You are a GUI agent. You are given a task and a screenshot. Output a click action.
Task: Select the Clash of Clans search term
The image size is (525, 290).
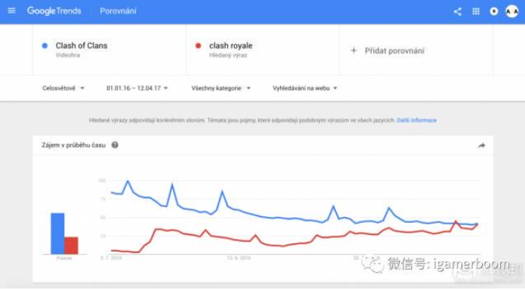coord(82,46)
